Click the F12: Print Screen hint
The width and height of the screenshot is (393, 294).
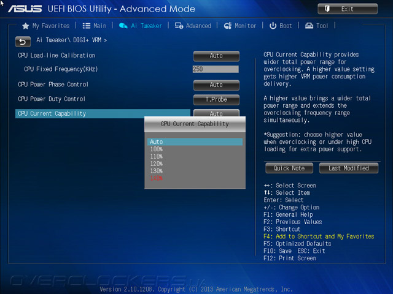click(290, 258)
